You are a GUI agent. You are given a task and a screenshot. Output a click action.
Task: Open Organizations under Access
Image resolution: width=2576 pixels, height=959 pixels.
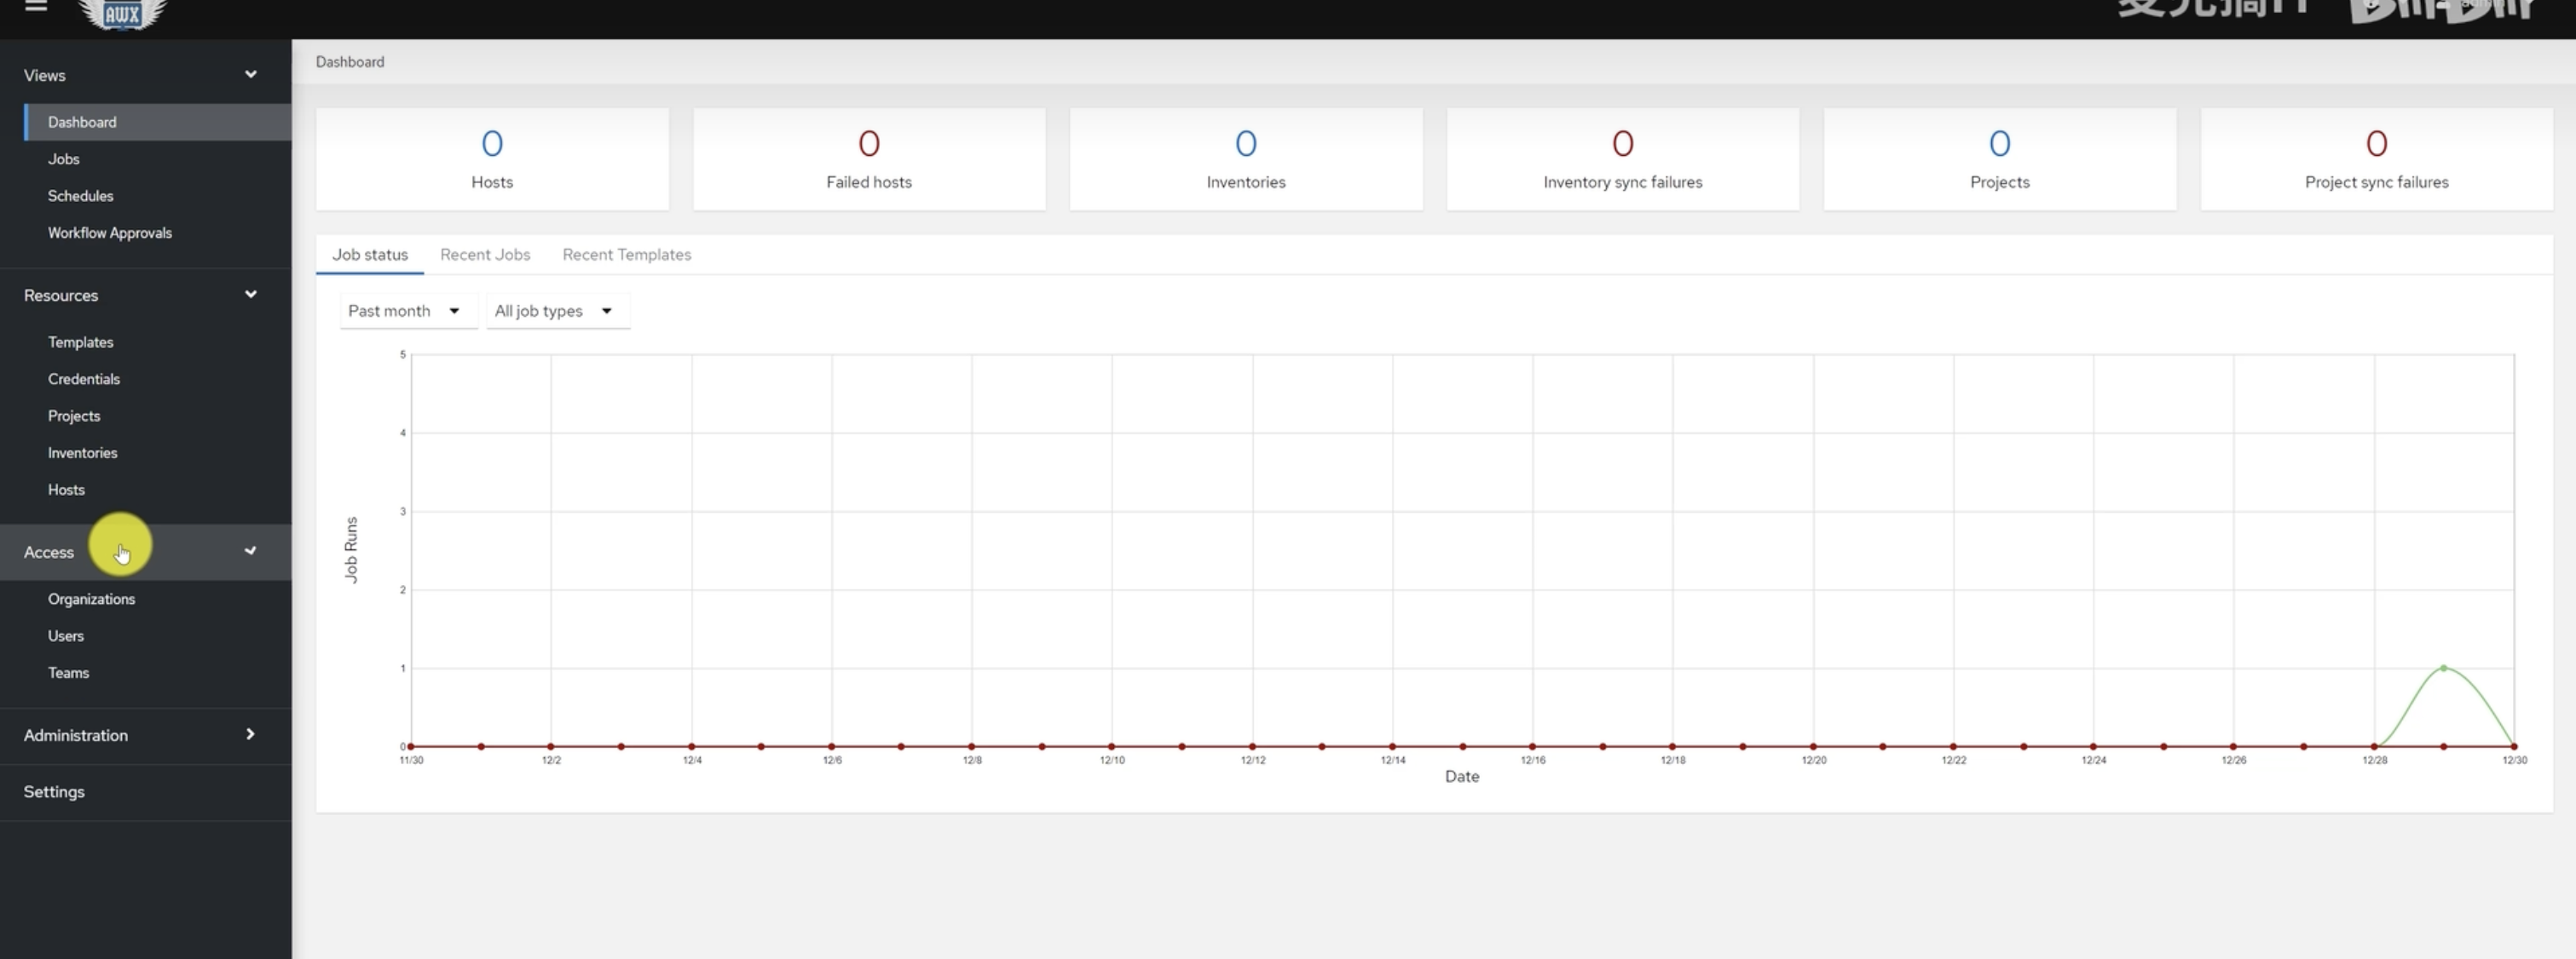[92, 599]
